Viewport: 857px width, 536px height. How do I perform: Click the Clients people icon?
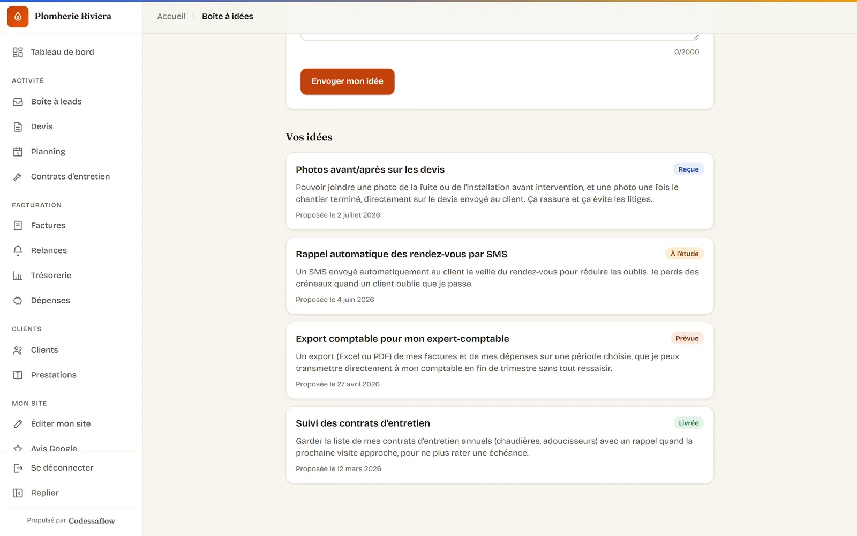pos(18,350)
